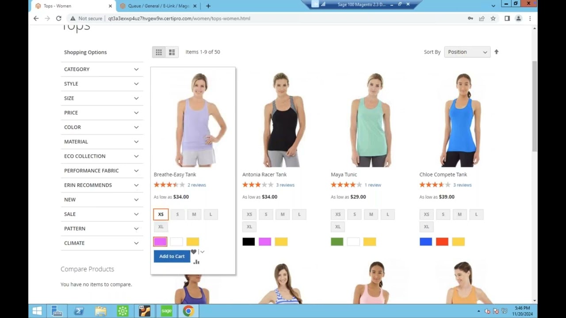The image size is (566, 318).
Task: Open saved passwords key icon
Action: click(x=470, y=19)
